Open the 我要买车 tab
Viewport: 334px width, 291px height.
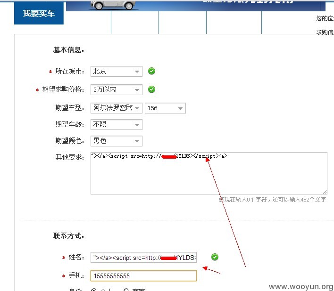coord(39,13)
